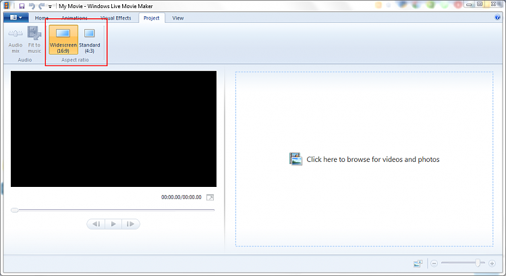The image size is (506, 276).
Task: Switch to the Animations tab
Action: click(x=74, y=18)
